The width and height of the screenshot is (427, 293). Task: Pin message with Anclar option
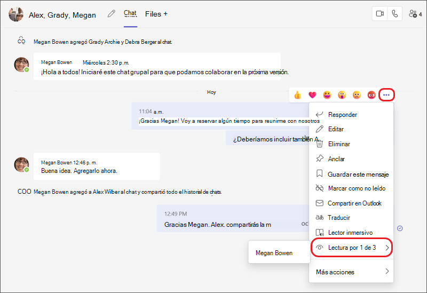click(x=351, y=159)
